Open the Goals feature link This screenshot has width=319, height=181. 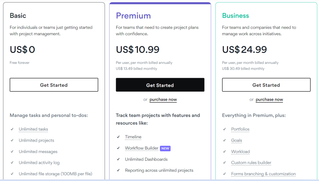[x=236, y=140]
